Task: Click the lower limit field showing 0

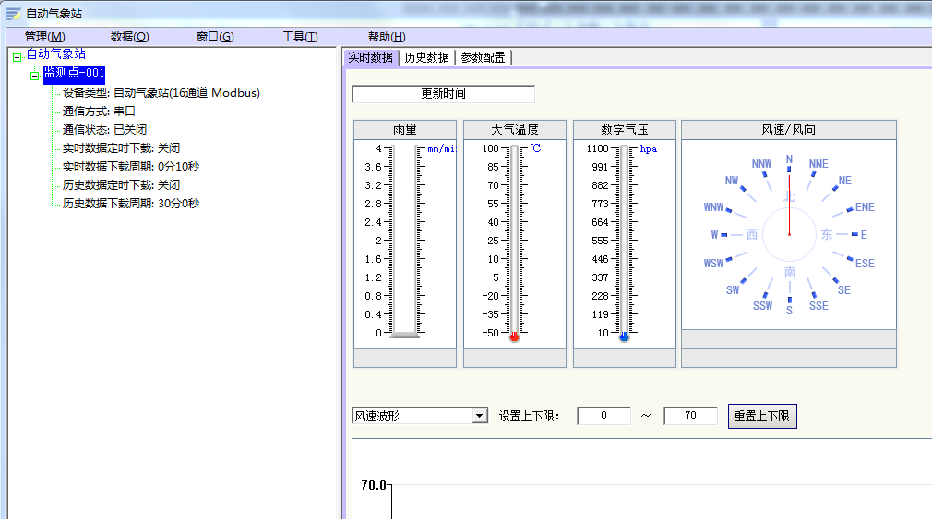Action: (603, 416)
